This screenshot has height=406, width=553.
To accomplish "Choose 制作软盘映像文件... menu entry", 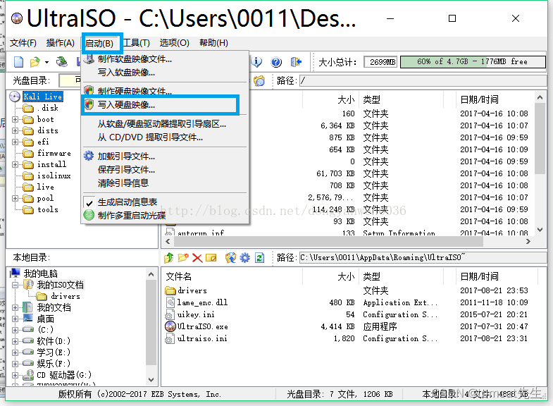I will pos(165,59).
